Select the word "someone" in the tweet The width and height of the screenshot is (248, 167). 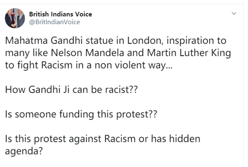click(x=35, y=114)
